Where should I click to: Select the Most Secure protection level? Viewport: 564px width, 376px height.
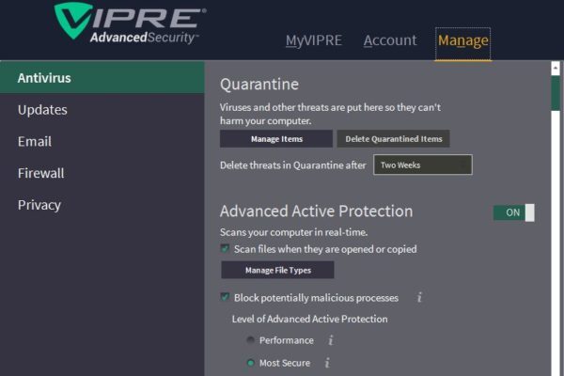point(250,362)
